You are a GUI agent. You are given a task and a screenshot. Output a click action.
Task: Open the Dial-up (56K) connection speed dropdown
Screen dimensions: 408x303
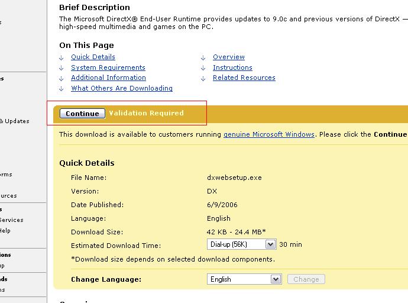241,244
